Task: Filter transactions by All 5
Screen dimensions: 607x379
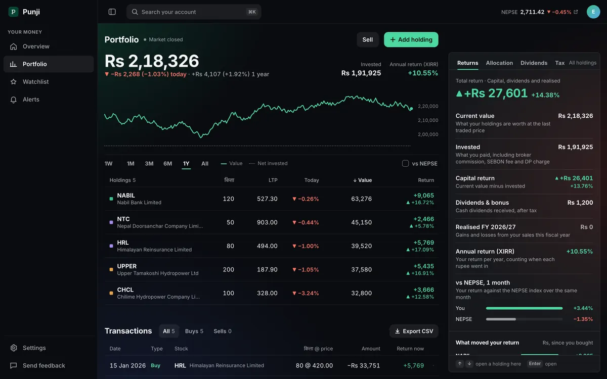Action: (x=169, y=331)
